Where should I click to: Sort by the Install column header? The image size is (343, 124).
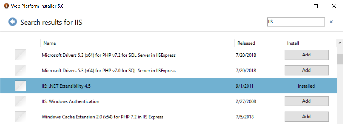[293, 43]
